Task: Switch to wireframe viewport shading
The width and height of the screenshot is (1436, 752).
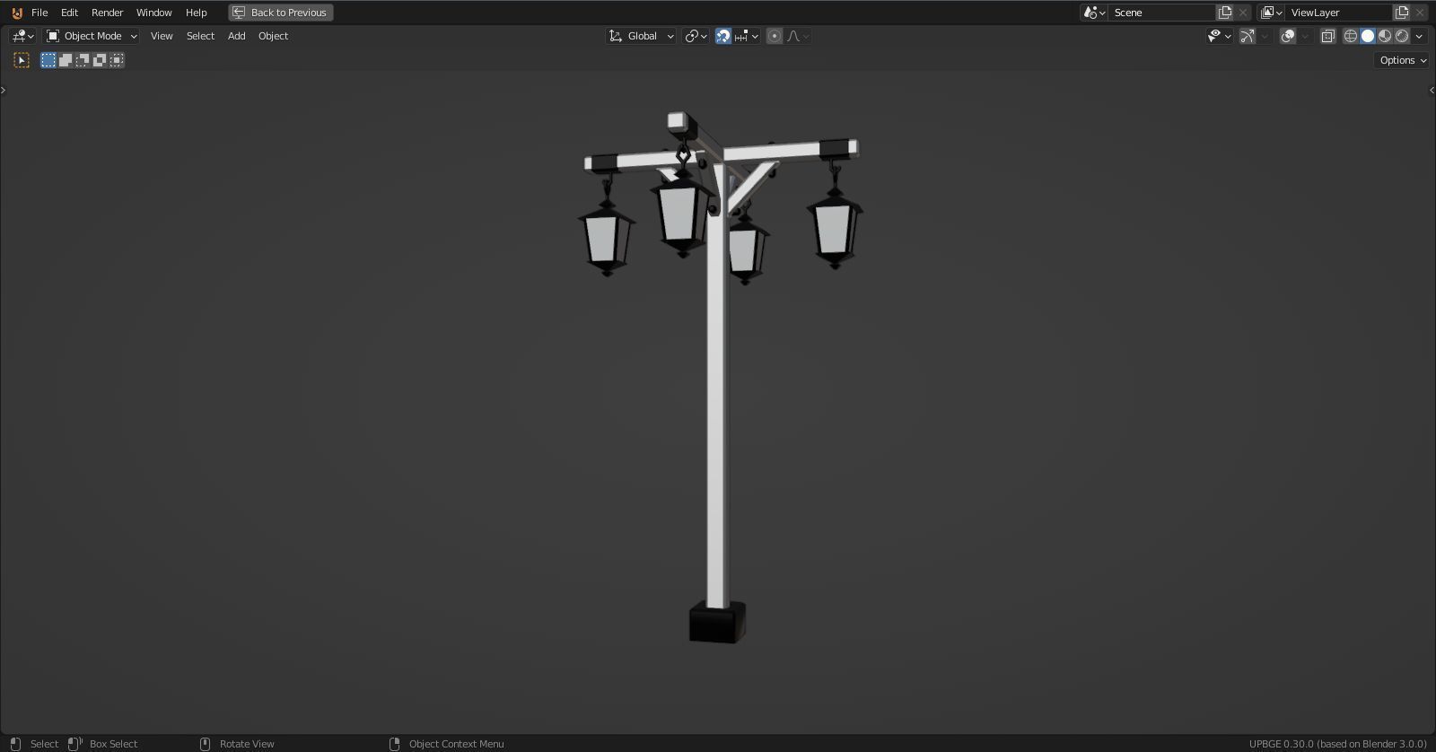Action: (1351, 36)
